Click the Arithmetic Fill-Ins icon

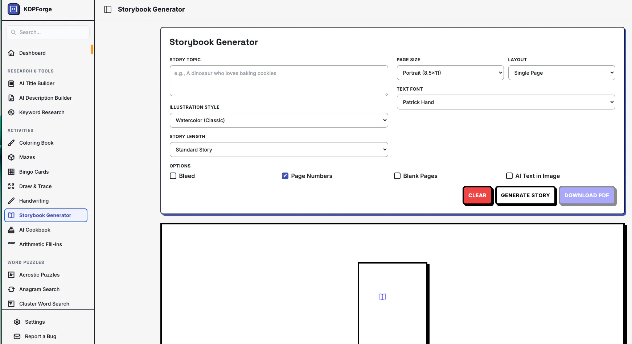coord(12,243)
